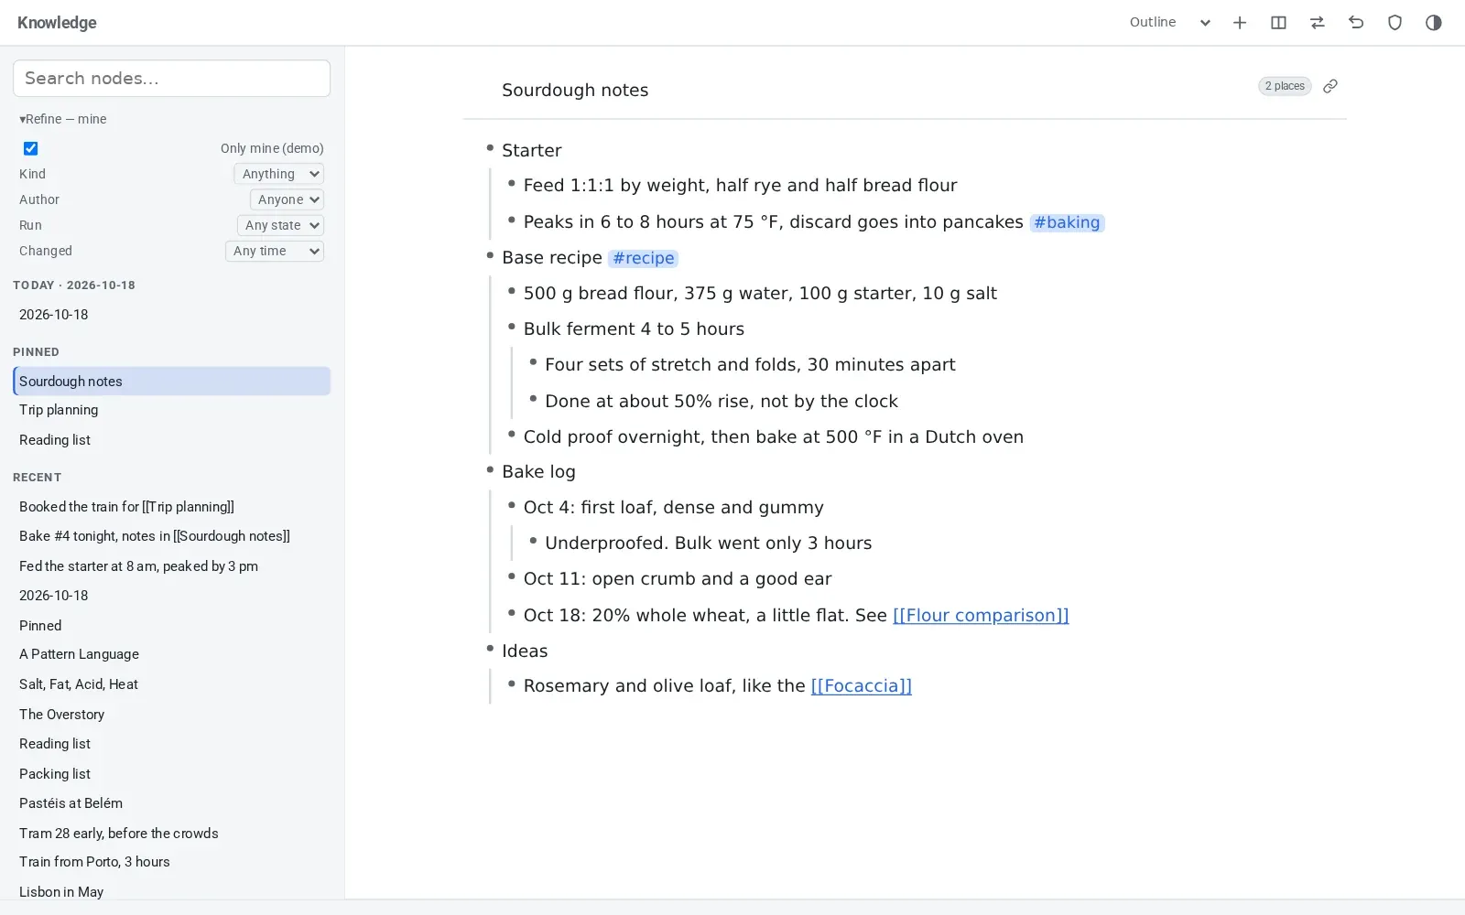Open recent 'Booked the train for [[Trip planning]]'
The height and width of the screenshot is (915, 1465).
[171, 507]
